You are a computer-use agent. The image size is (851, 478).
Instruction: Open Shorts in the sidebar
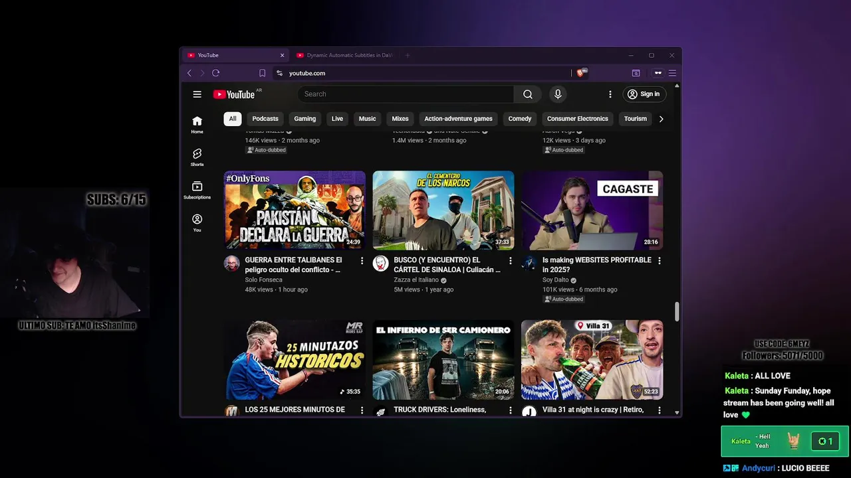tap(197, 157)
